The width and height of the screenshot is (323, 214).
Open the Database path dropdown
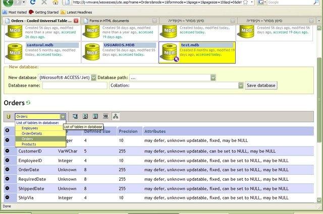coord(213,78)
